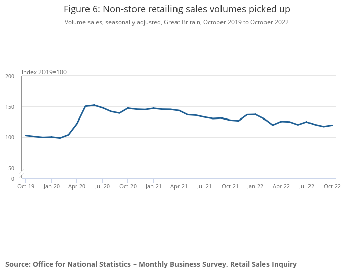Screen dimensions: 354x278
Task: Click the Jul-22 x-axis tick label
Action: (306, 186)
